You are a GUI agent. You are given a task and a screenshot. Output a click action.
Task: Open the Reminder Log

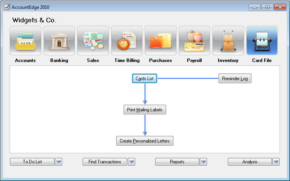coord(235,79)
